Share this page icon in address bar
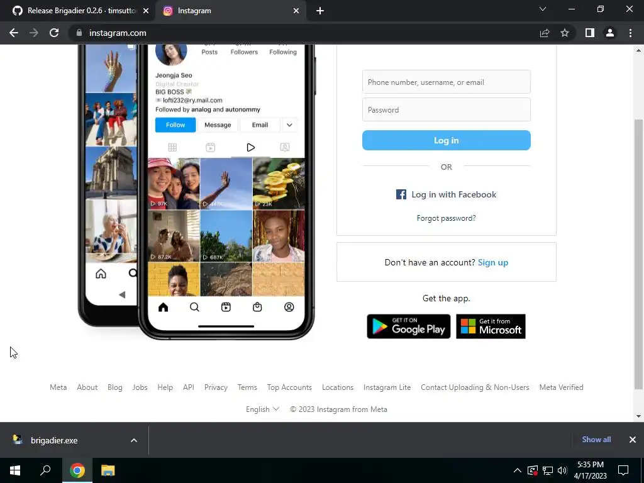 pyautogui.click(x=545, y=33)
